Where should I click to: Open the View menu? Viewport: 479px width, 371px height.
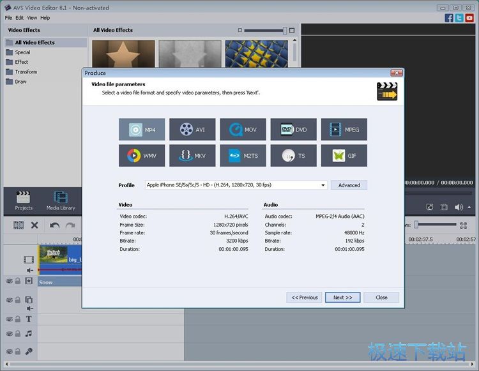(32, 18)
